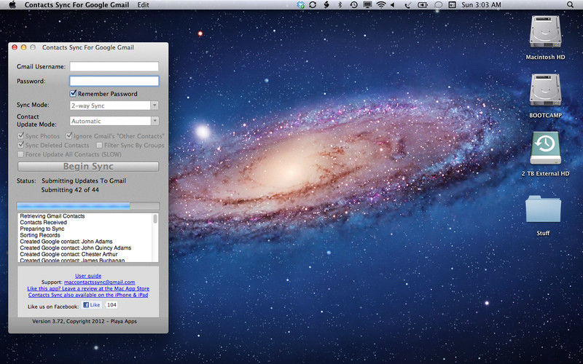Screen dimensions: 583x364
Task: Open the volume speaker menu
Action: tap(393, 5)
